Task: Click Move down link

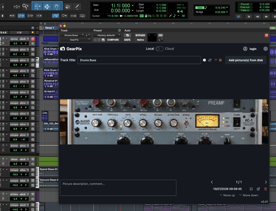Action: pos(249,195)
